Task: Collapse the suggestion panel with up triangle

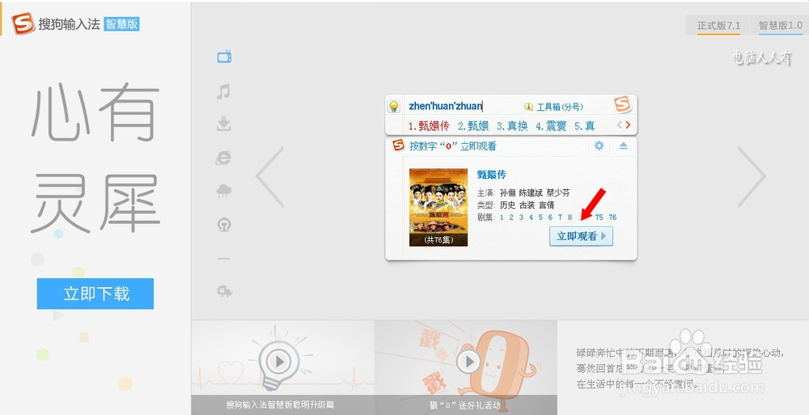Action: [x=623, y=146]
